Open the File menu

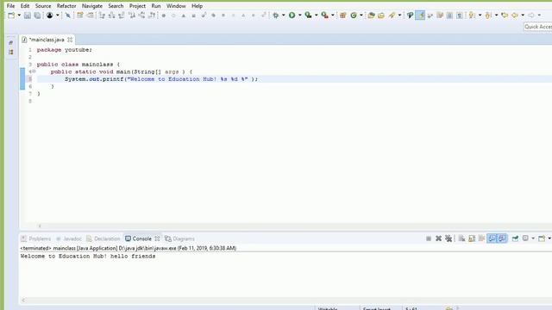(x=10, y=6)
